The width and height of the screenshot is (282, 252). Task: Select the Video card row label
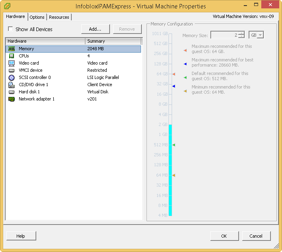click(29, 63)
